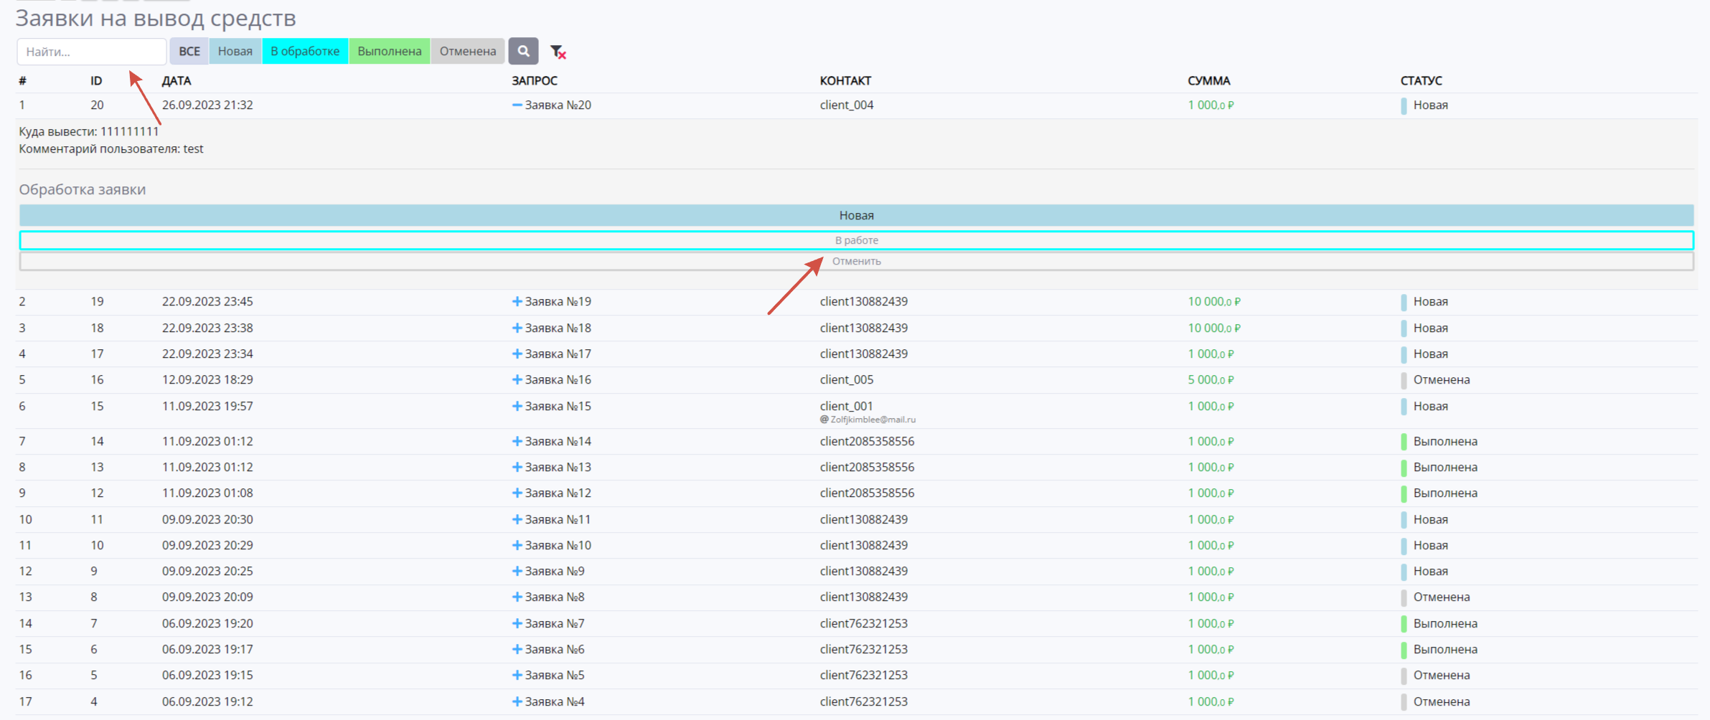The height and width of the screenshot is (720, 1710).
Task: Click the clear filter funnel icon
Action: [x=558, y=52]
